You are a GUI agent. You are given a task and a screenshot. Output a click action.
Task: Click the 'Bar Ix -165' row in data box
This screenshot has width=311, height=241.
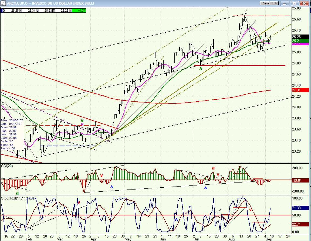click(x=8, y=148)
